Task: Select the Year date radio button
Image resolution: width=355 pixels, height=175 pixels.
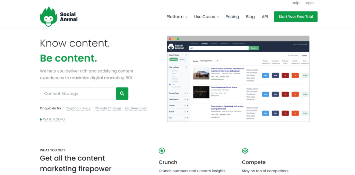Action: pyautogui.click(x=170, y=84)
